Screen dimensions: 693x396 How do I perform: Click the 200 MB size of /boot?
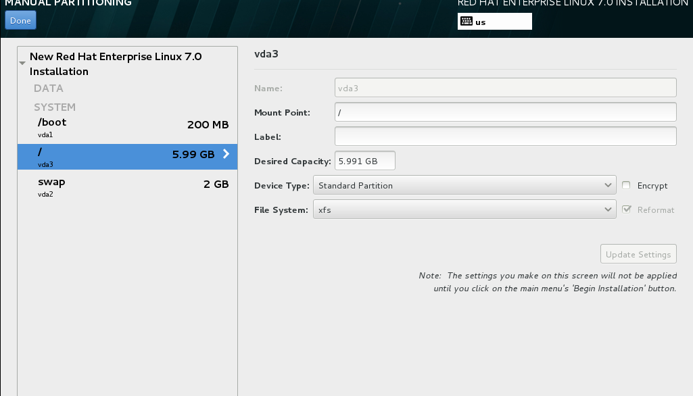coord(208,124)
